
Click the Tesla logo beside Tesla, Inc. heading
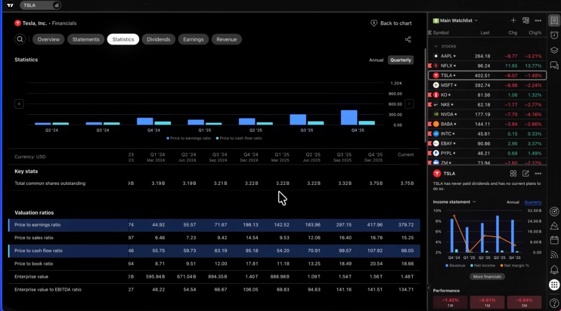[x=18, y=23]
